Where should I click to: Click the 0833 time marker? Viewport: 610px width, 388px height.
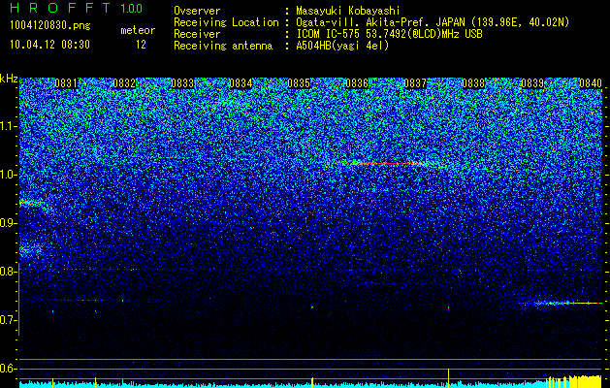[x=182, y=83]
